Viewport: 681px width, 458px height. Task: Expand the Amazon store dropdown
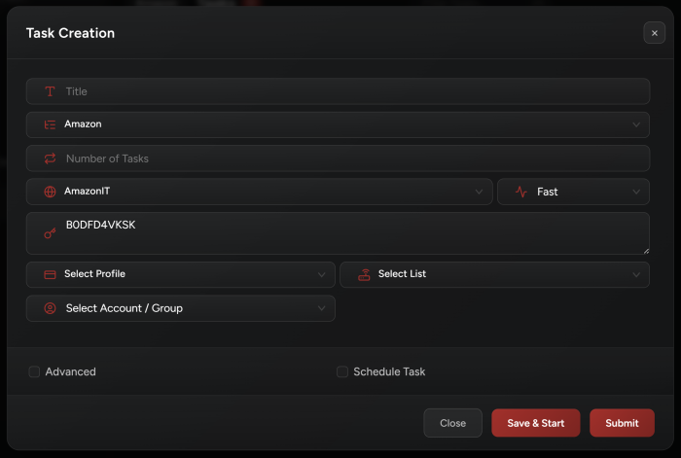click(338, 125)
